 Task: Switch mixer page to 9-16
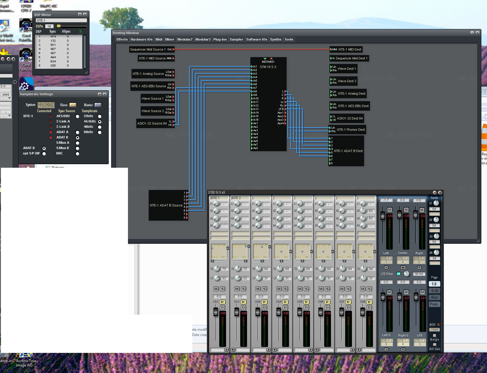(434, 291)
